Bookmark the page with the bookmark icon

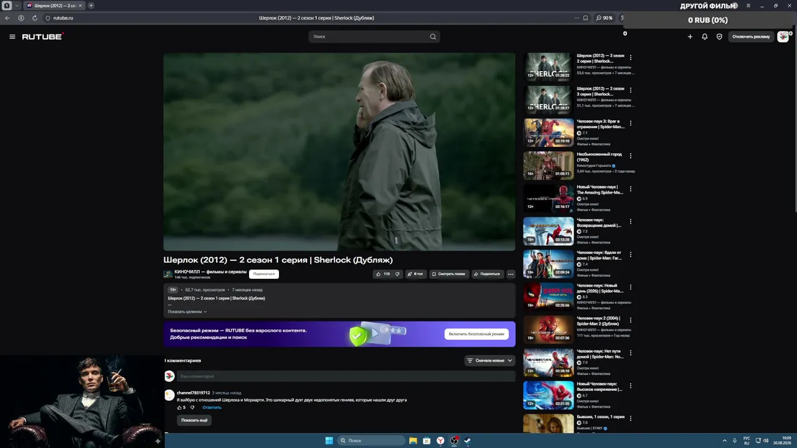click(x=585, y=18)
